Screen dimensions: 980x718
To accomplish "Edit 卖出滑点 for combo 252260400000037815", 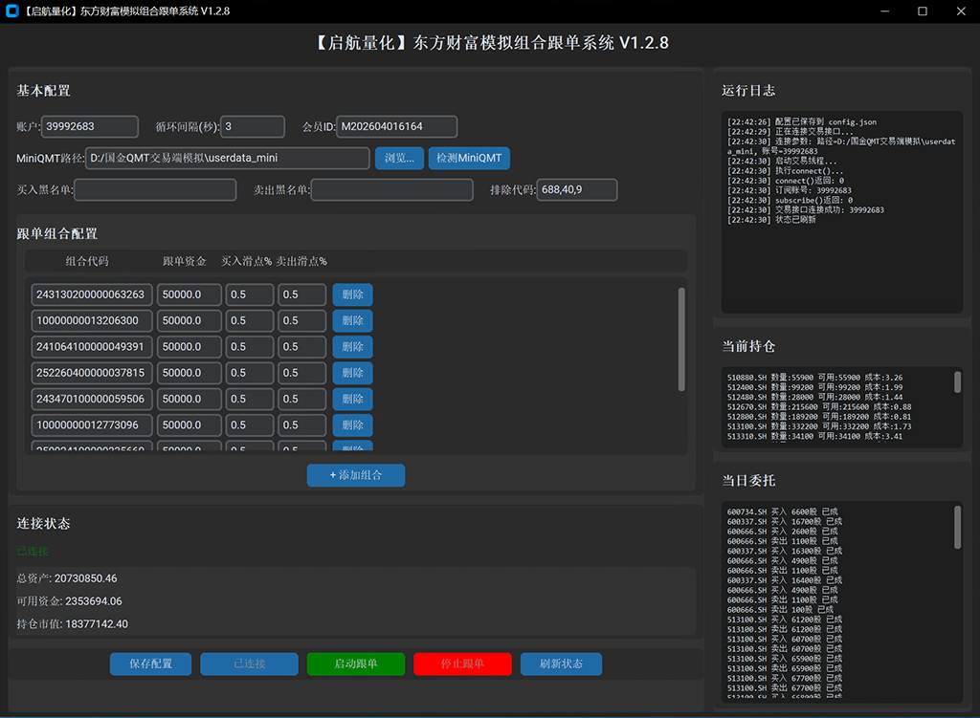I will (301, 374).
